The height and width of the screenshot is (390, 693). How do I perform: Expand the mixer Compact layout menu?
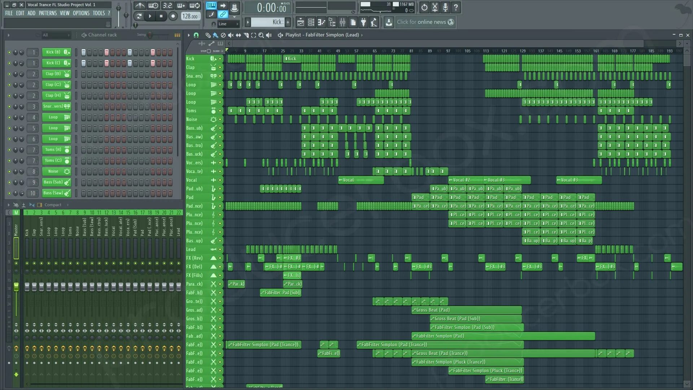53,205
